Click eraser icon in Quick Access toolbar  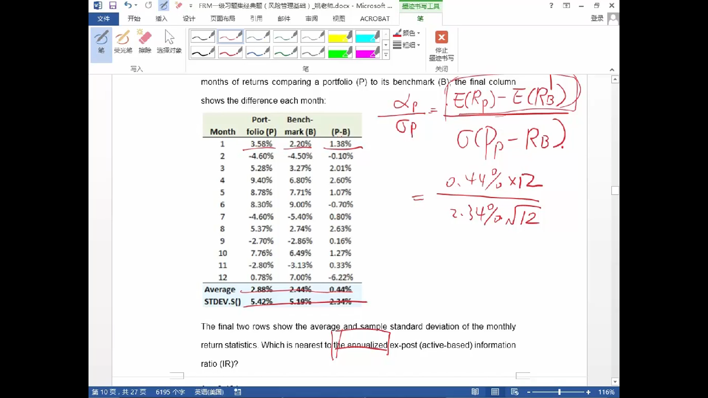179,5
